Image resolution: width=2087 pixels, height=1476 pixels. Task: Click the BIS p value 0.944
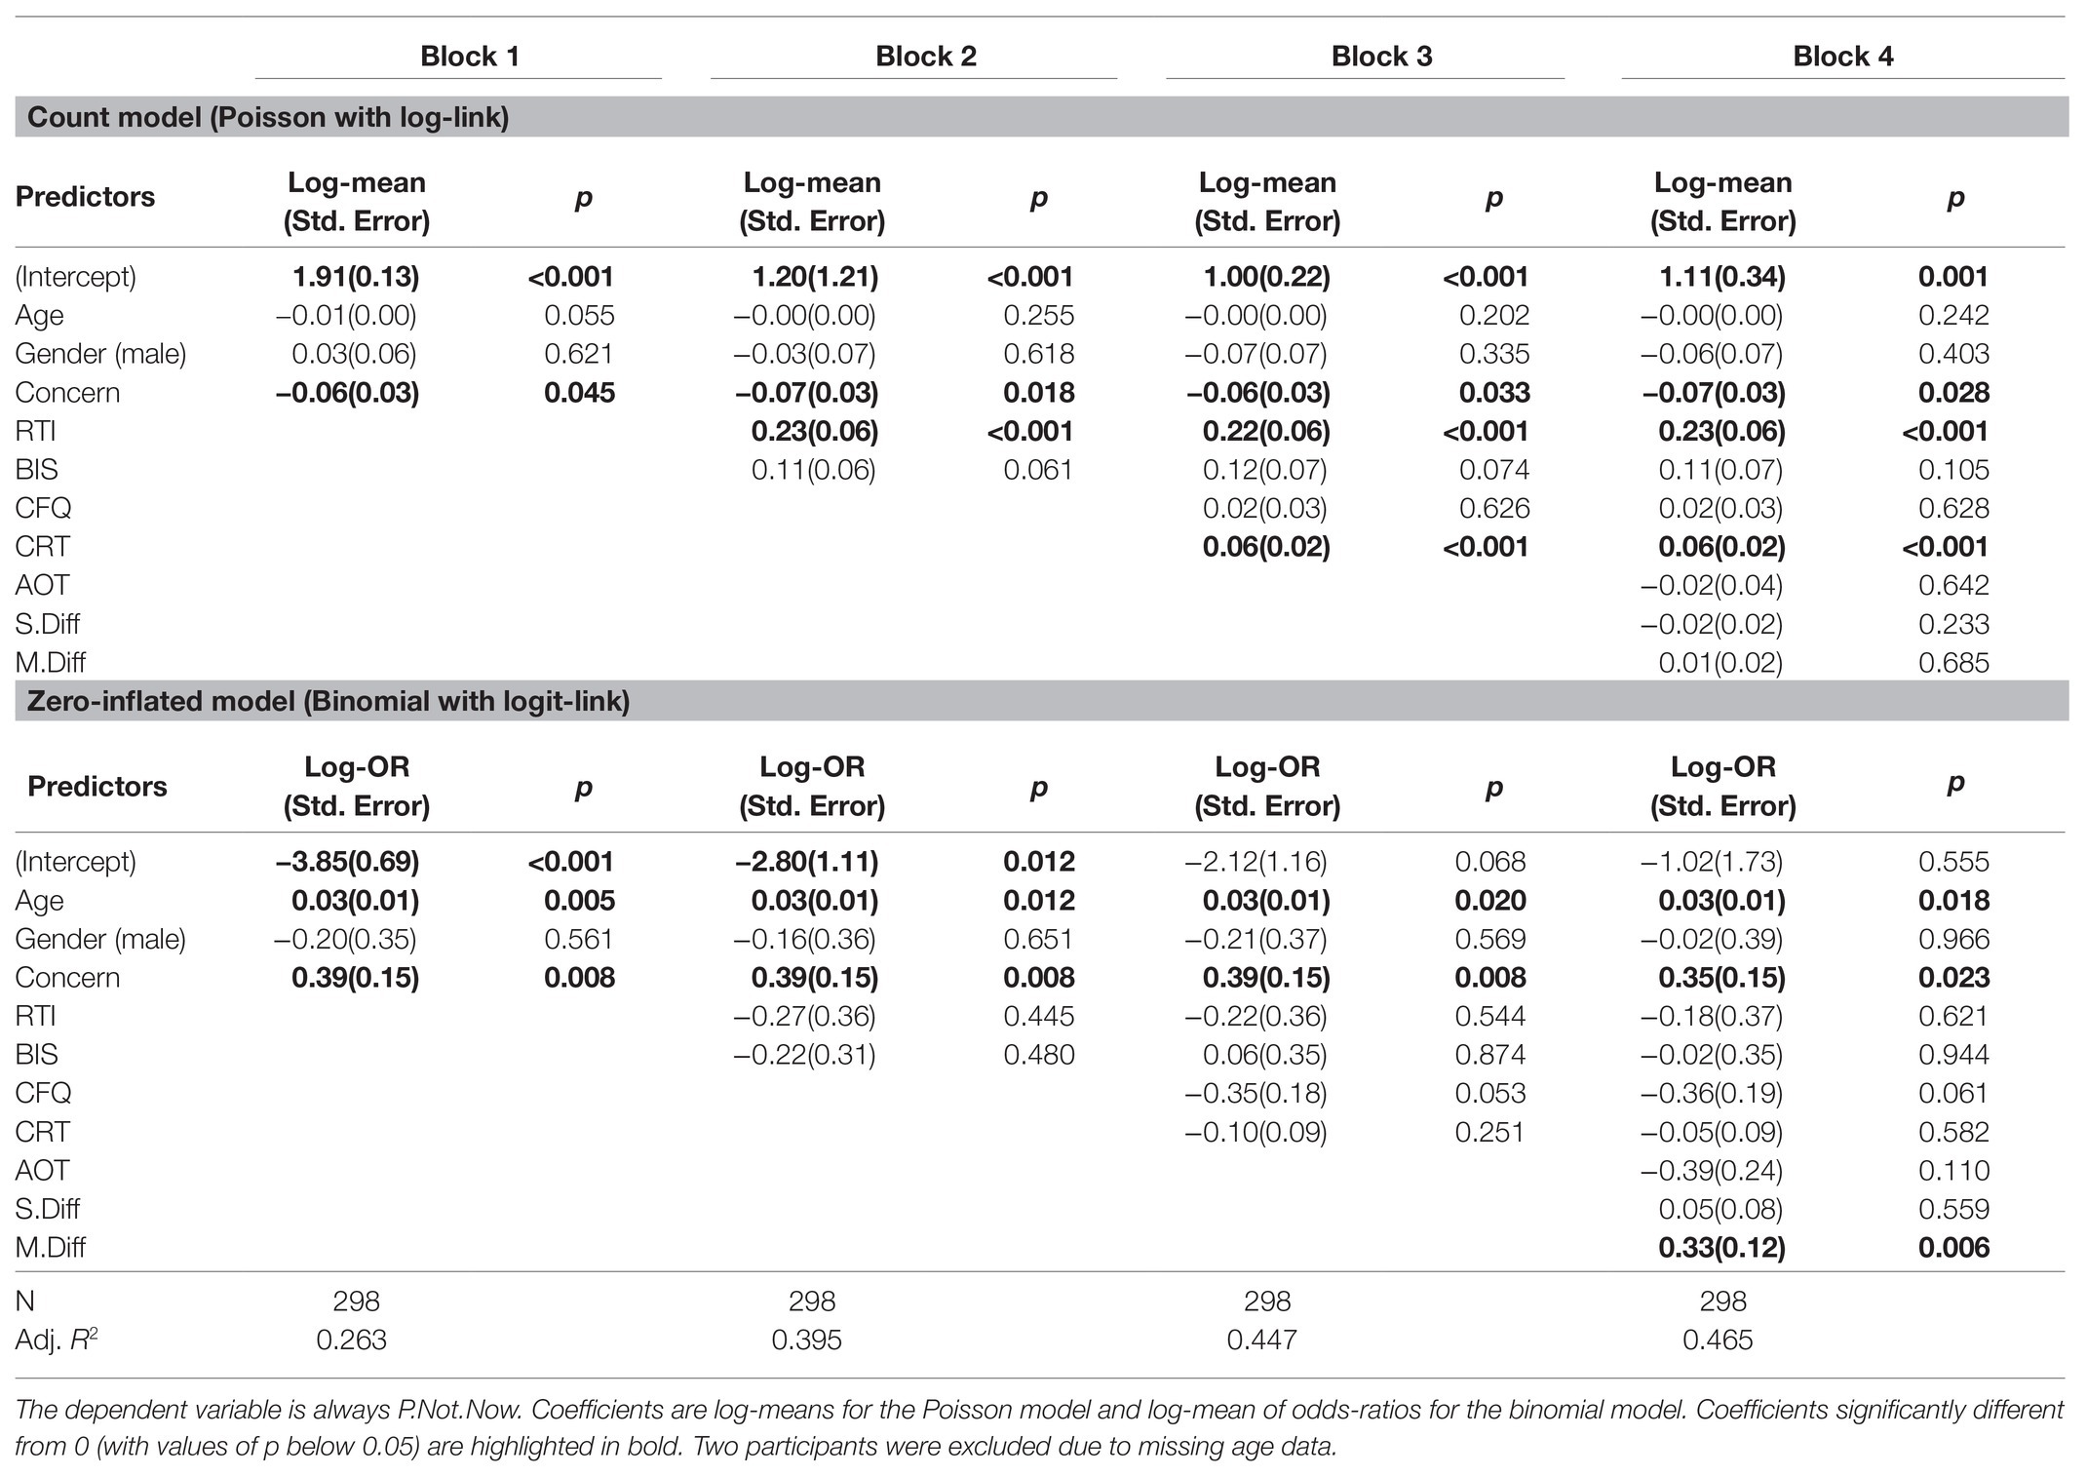pos(1953,1055)
